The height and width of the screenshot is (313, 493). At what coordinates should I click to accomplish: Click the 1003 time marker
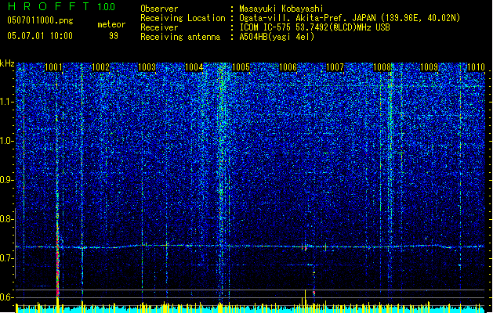click(x=147, y=67)
